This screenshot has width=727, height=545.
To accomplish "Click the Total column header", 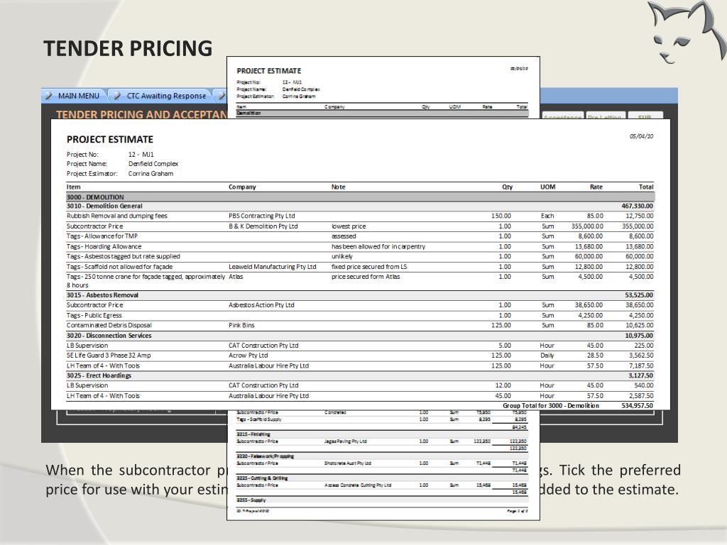I will point(646,187).
